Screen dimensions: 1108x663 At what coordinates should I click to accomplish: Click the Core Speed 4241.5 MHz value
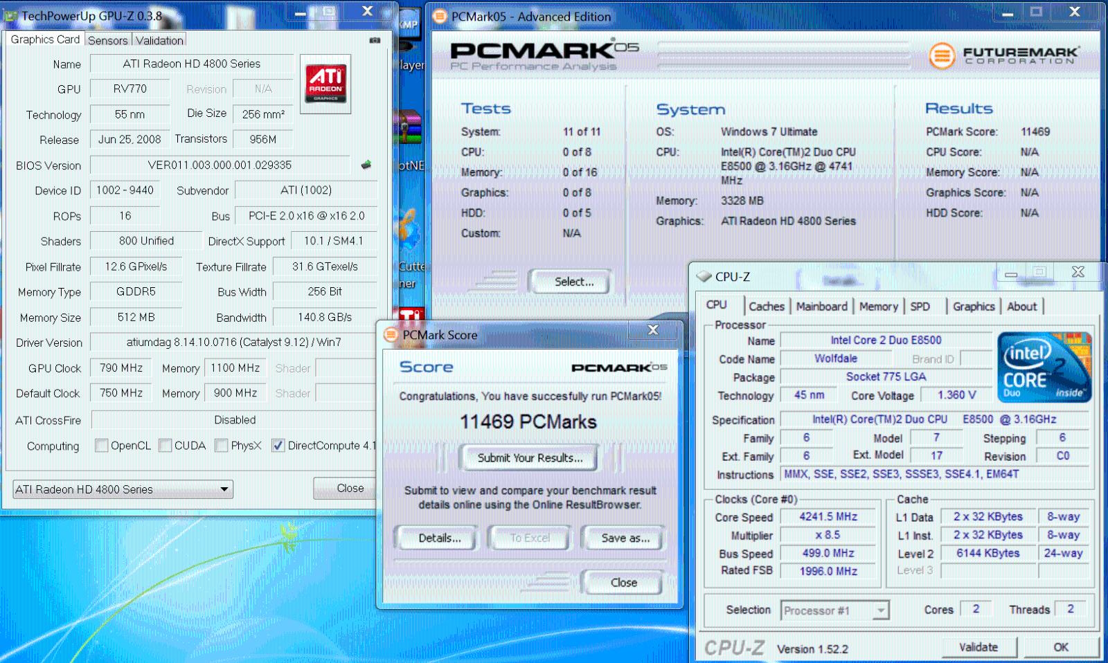point(828,517)
